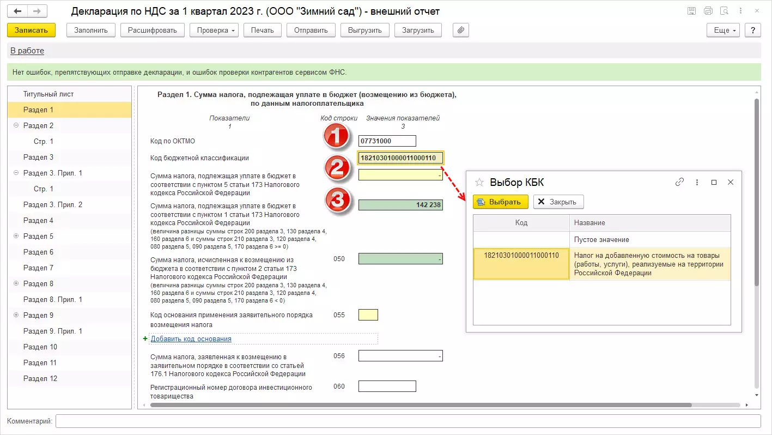Image resolution: width=772 pixels, height=435 pixels.
Task: Click the vertical scrollbar of the form
Action: tap(757, 192)
